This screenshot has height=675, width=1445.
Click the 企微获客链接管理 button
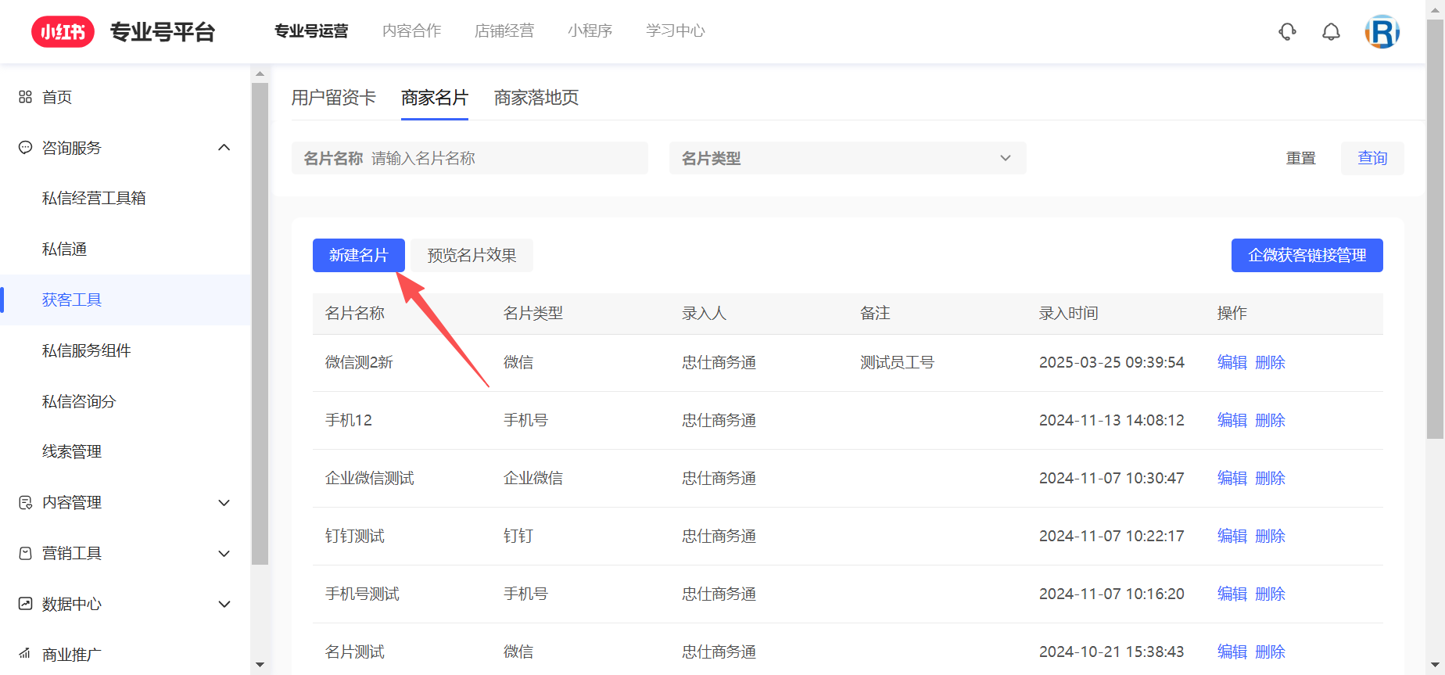tap(1307, 256)
